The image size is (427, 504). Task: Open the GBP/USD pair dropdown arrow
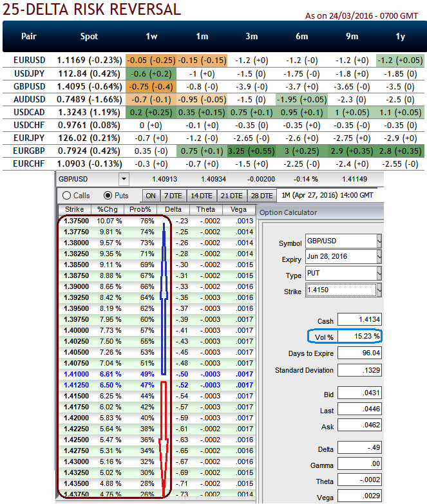click(x=124, y=180)
